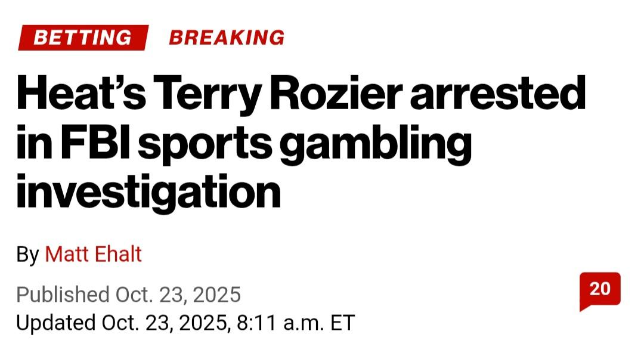Viewport: 644px width, 362px height.
Task: Select the BREAKING label
Action: tap(227, 38)
